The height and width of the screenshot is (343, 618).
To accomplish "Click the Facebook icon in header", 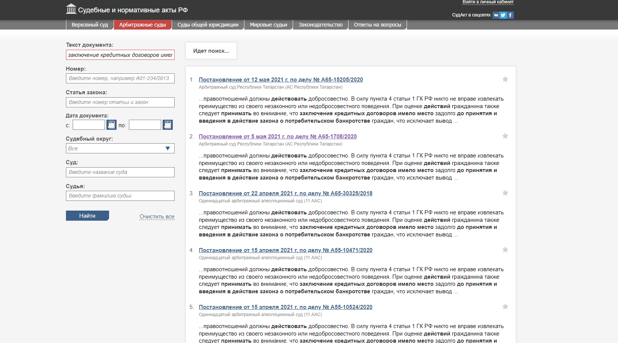I will tap(510, 15).
